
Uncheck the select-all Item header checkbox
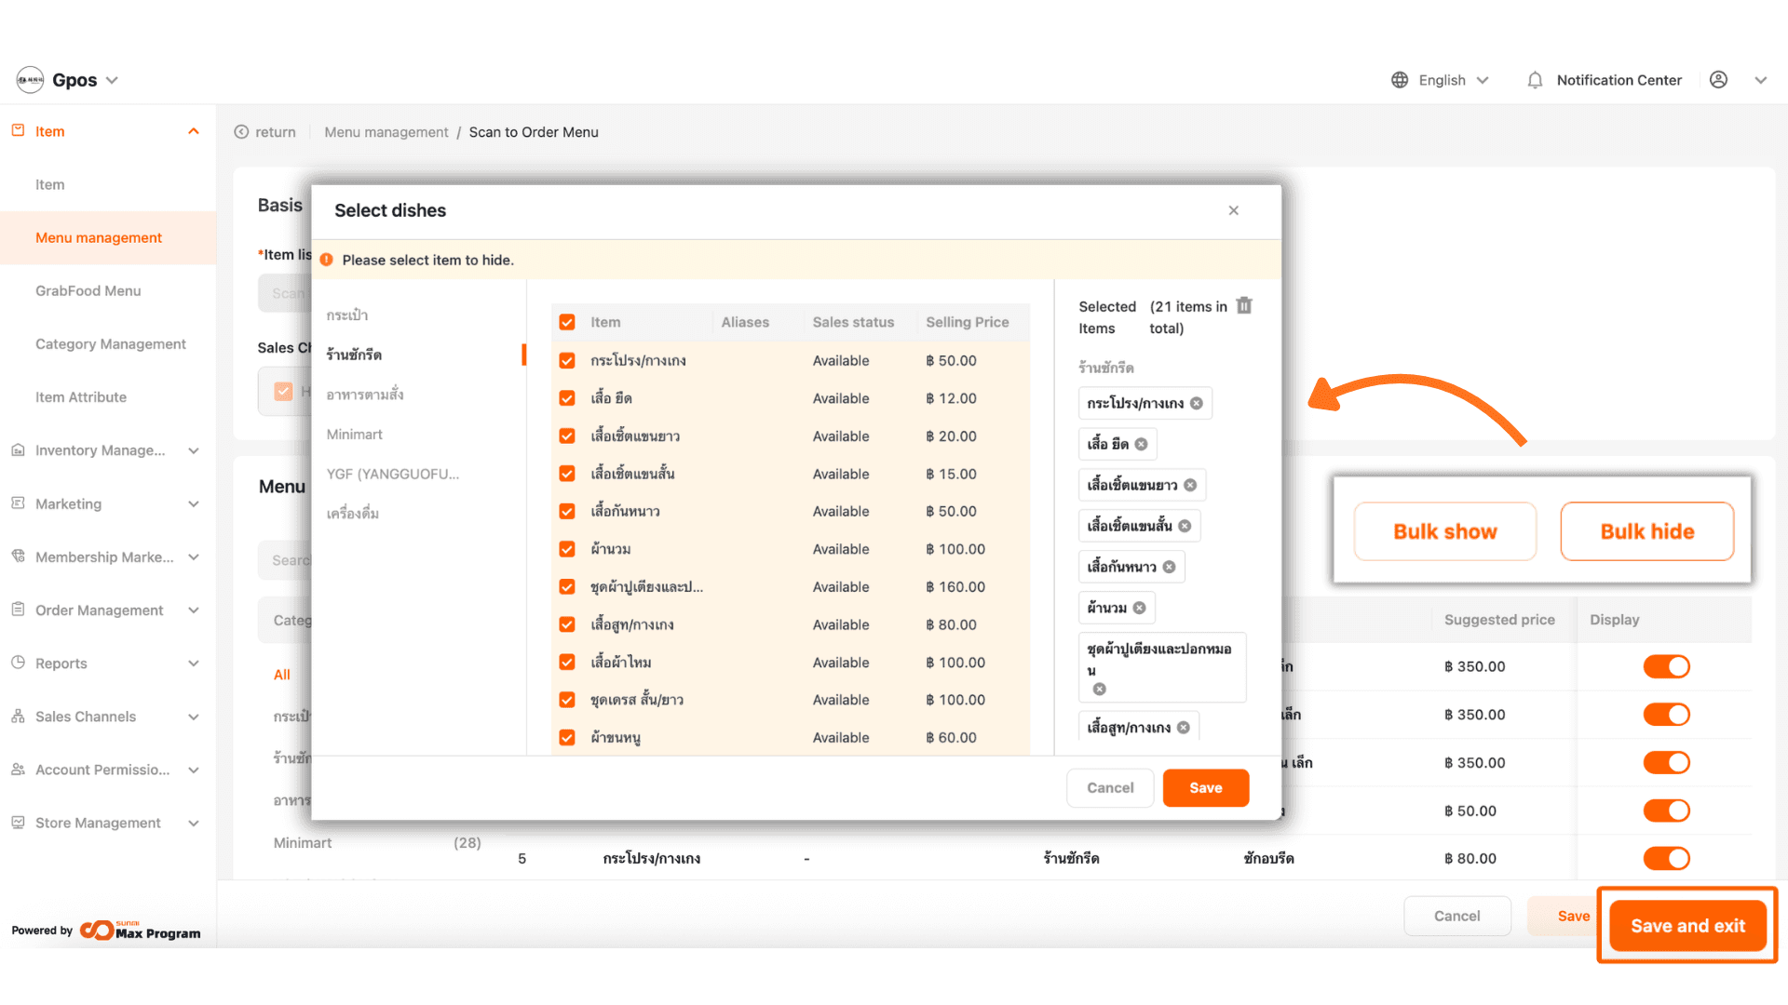coord(567,322)
